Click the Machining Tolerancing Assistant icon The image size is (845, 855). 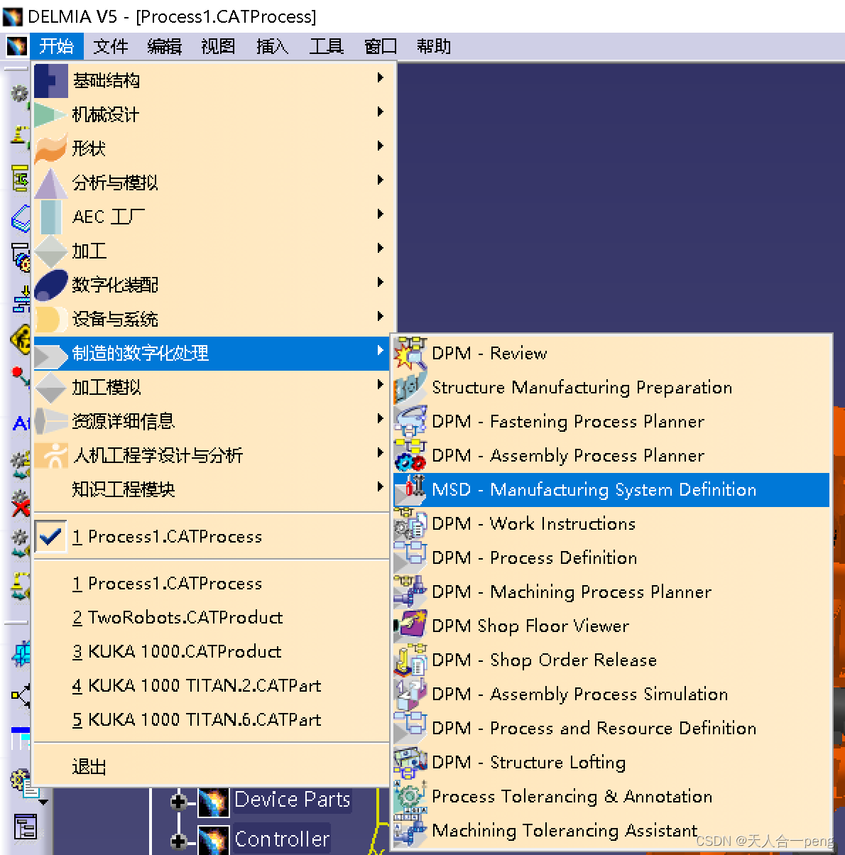click(x=410, y=830)
